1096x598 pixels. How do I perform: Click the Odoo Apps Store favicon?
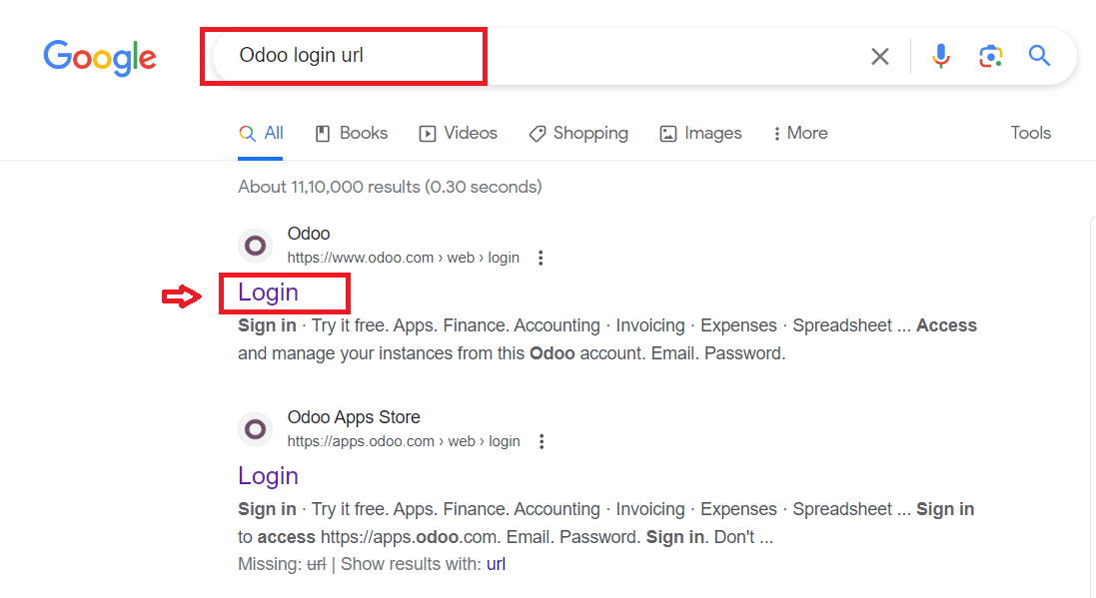255,429
